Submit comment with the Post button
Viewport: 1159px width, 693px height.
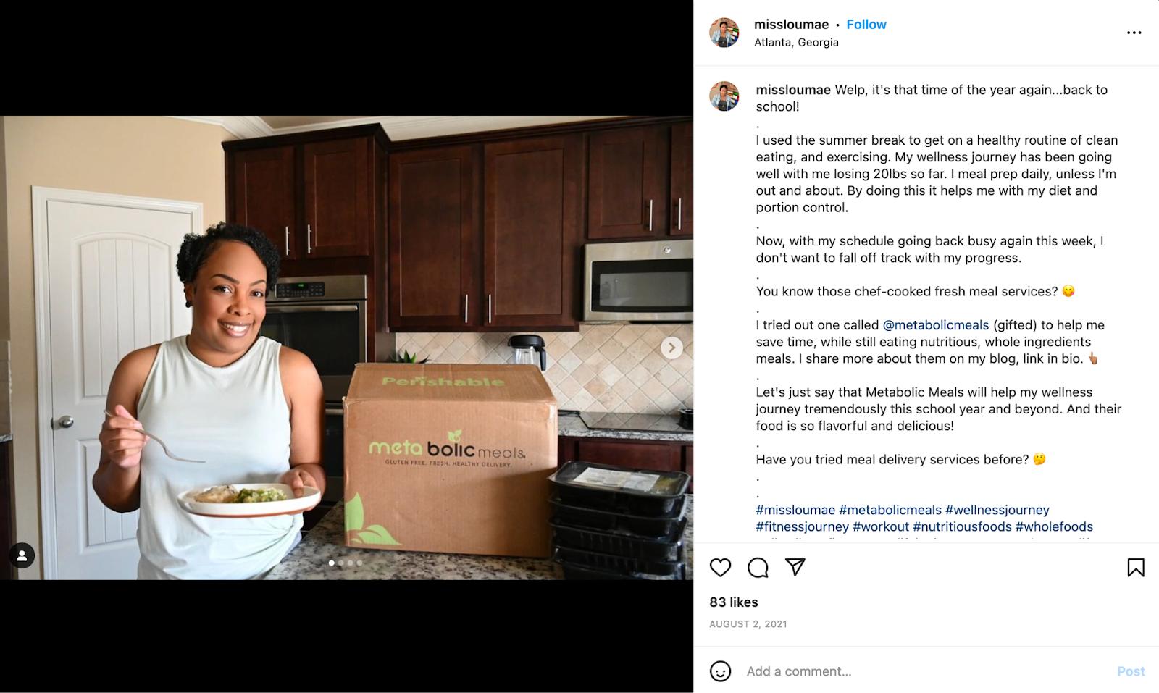[1131, 671]
